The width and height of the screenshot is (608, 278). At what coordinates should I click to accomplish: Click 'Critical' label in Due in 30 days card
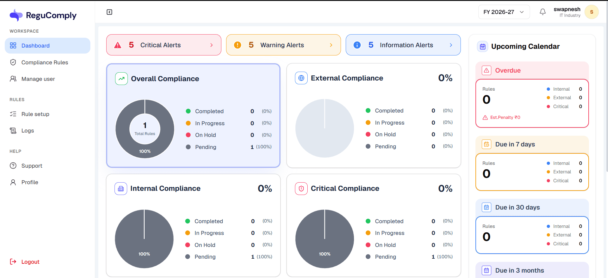(561, 244)
